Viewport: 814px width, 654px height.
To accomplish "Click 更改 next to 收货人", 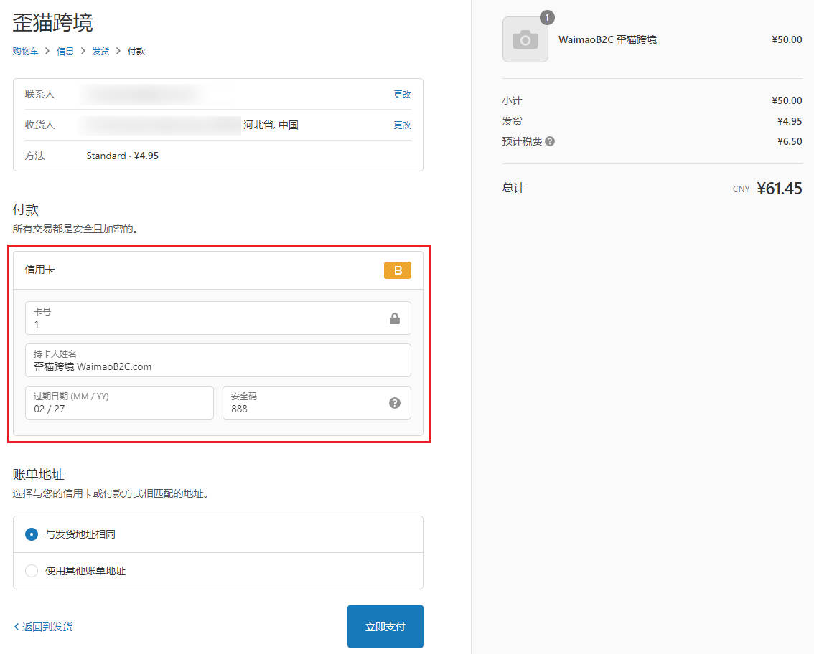I will [x=402, y=125].
